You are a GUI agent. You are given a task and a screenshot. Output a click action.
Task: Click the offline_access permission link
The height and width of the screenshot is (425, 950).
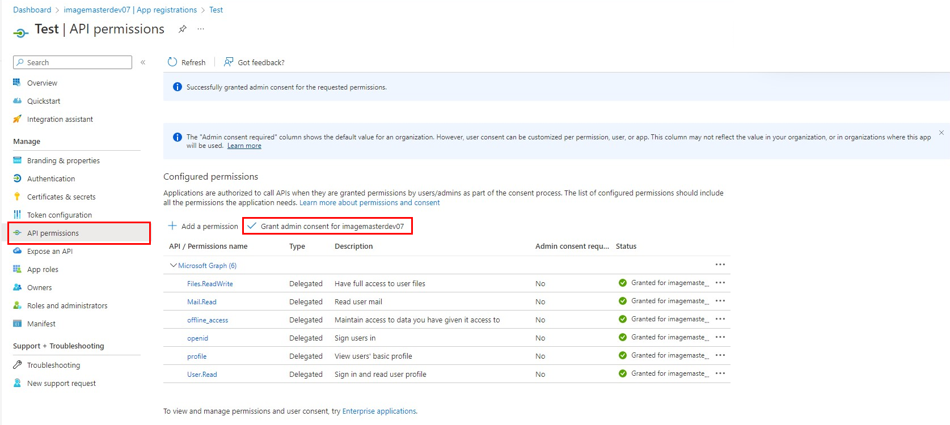208,320
